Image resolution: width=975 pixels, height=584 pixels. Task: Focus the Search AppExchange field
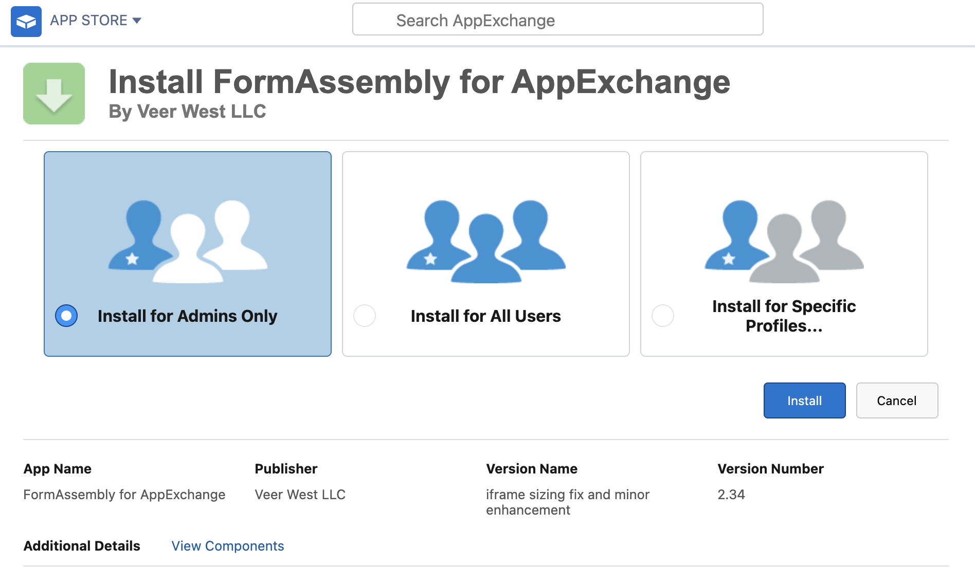tap(557, 20)
